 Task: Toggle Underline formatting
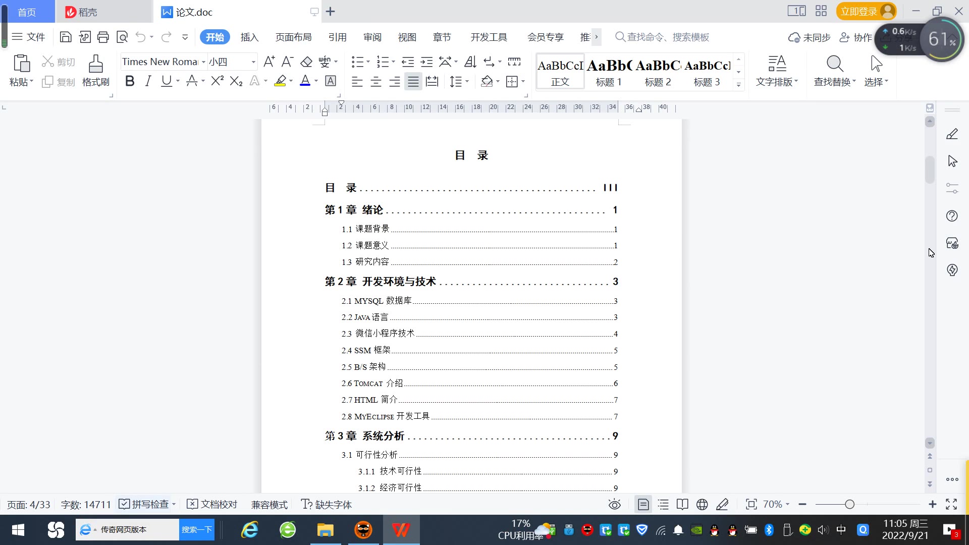(x=166, y=81)
